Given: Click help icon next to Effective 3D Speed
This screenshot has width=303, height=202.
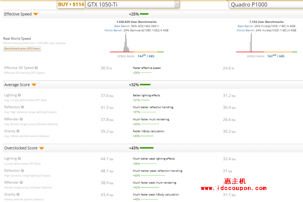Looking at the screenshot, I should point(36,68).
